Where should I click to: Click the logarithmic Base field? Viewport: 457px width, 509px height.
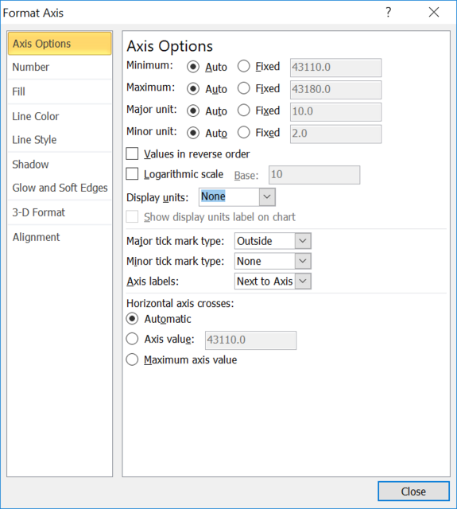point(314,175)
